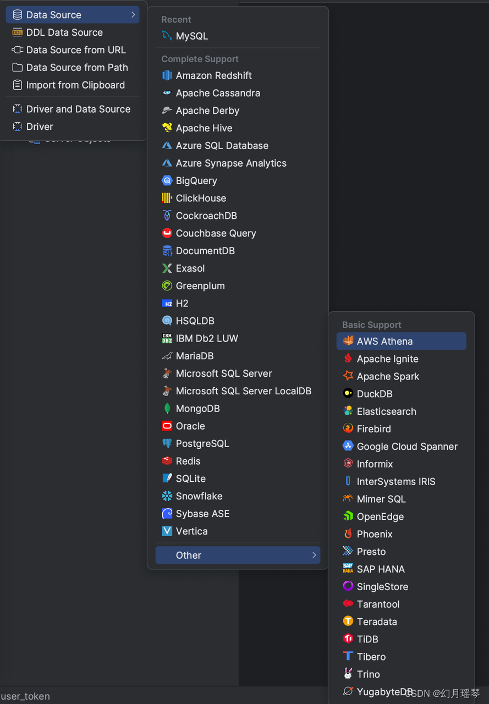Viewport: 489px width, 704px height.
Task: Select Import from Clipboard
Action: tap(73, 85)
